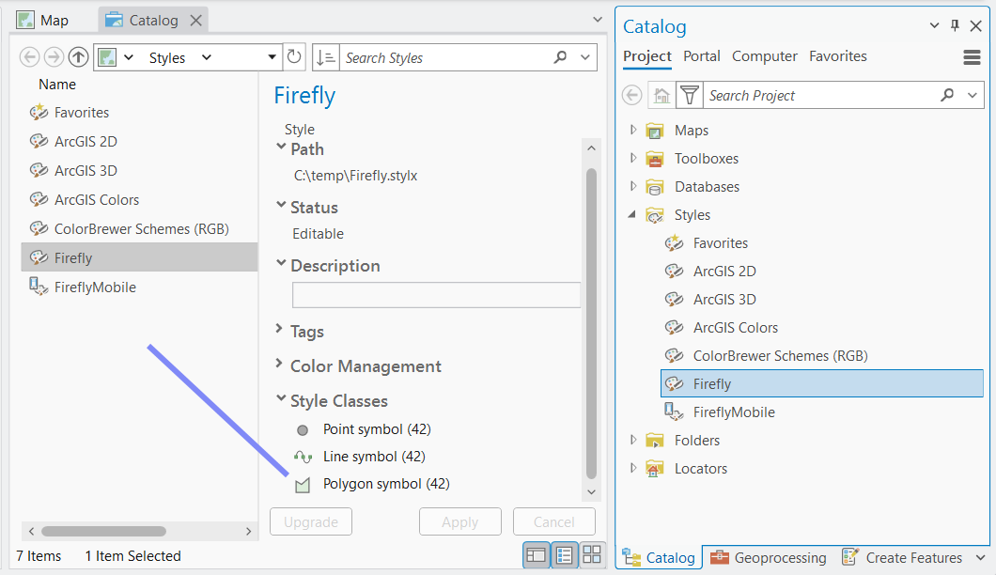Viewport: 996px width, 575px height.
Task: Toggle the thumbnails view mode
Action: (592, 554)
